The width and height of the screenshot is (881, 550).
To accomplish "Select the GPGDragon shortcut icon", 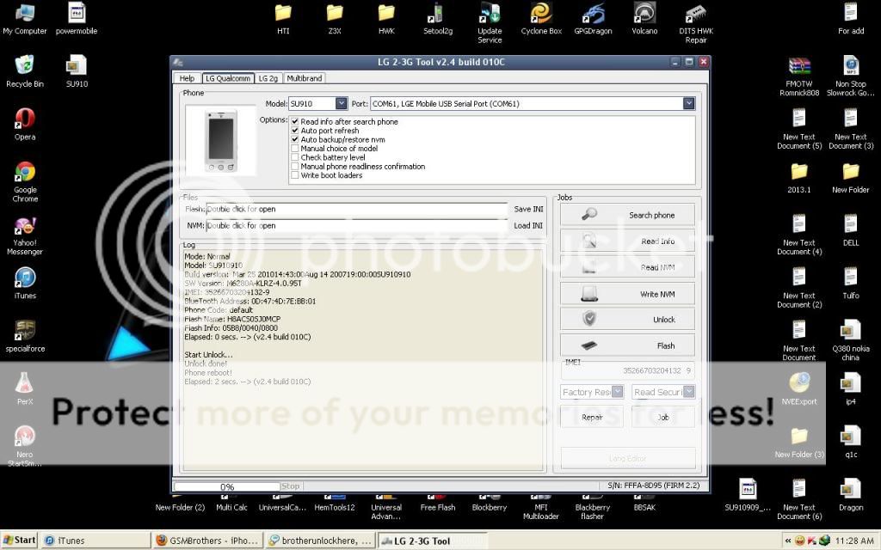I will (593, 19).
